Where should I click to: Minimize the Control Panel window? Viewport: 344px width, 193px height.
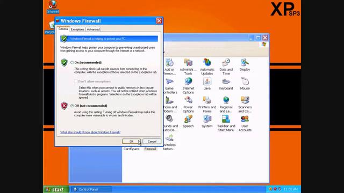[251, 38]
